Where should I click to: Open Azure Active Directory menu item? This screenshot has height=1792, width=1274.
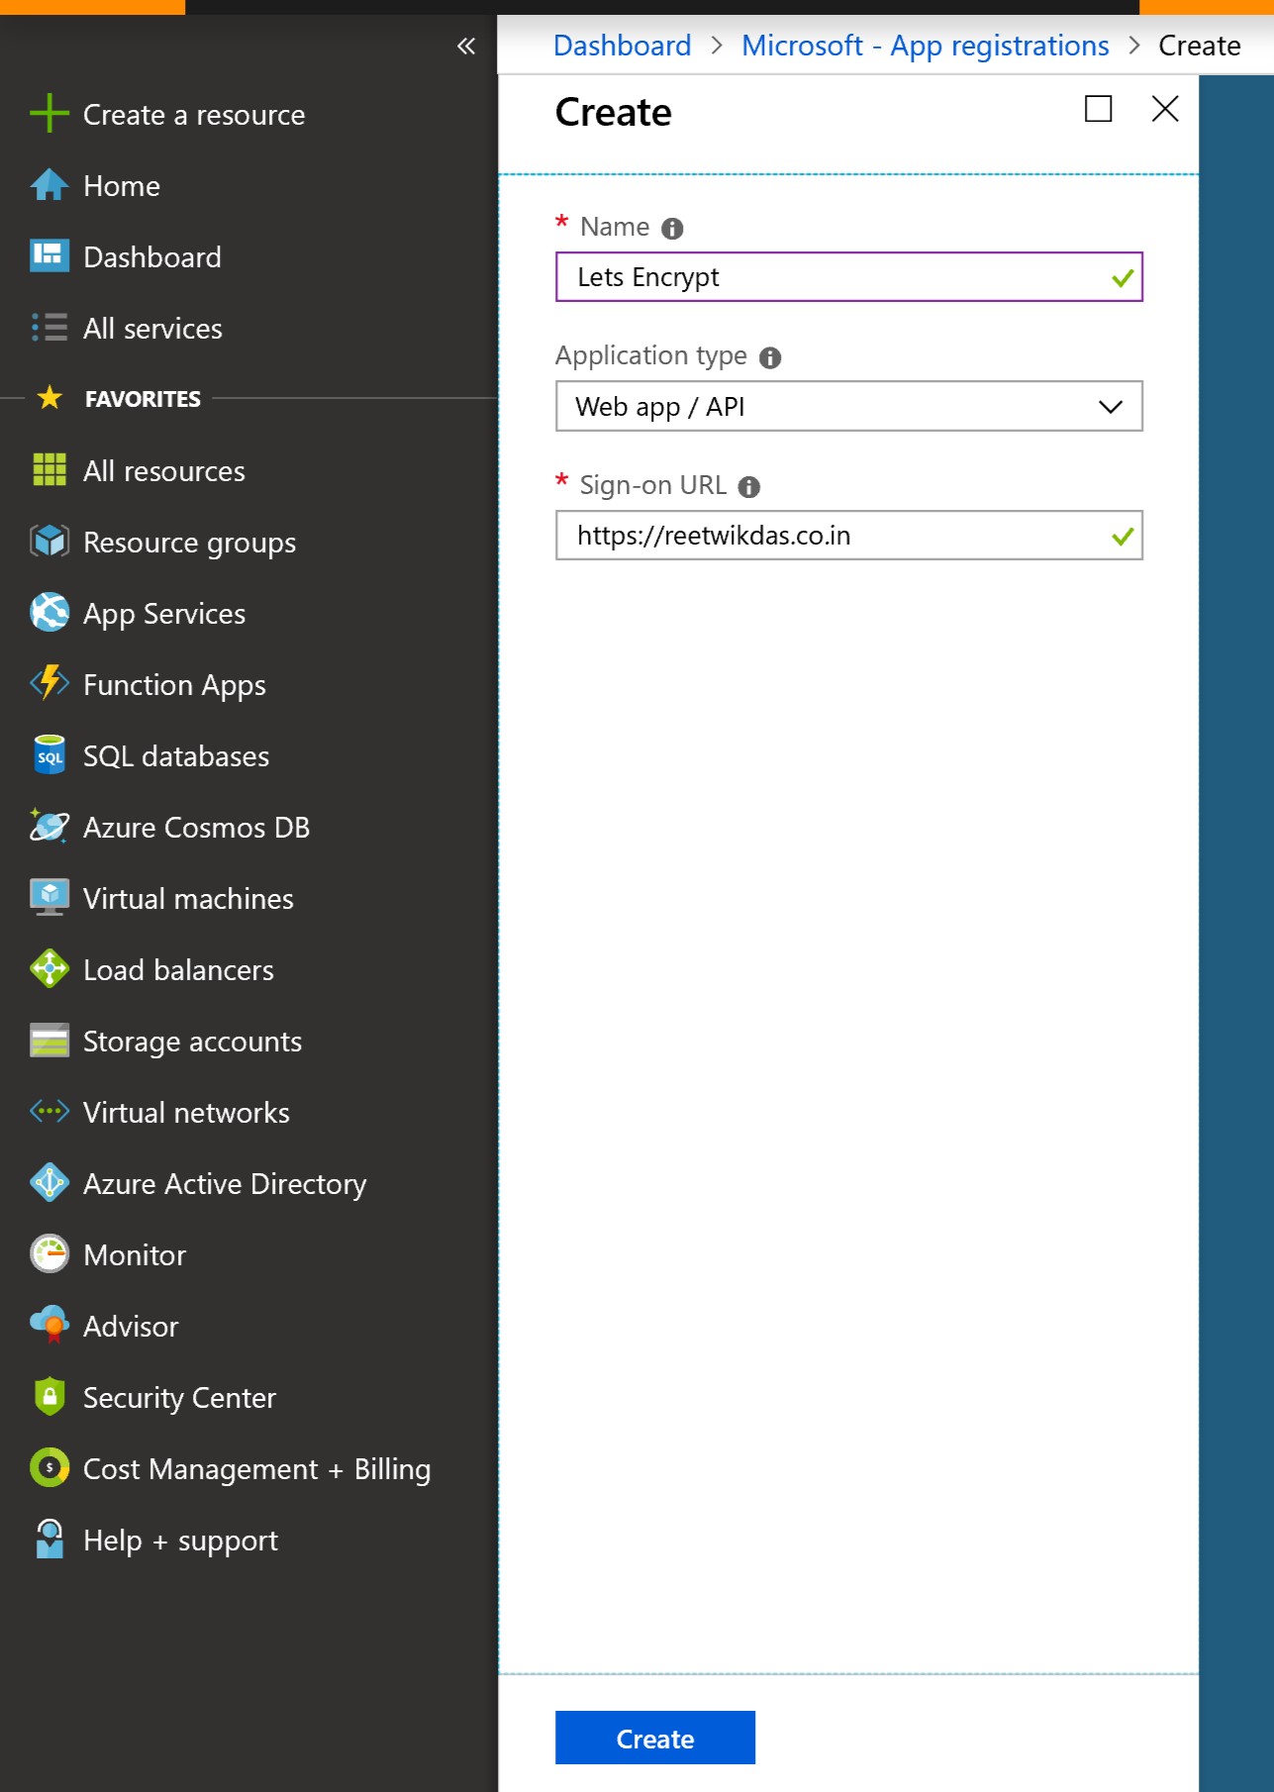225,1184
